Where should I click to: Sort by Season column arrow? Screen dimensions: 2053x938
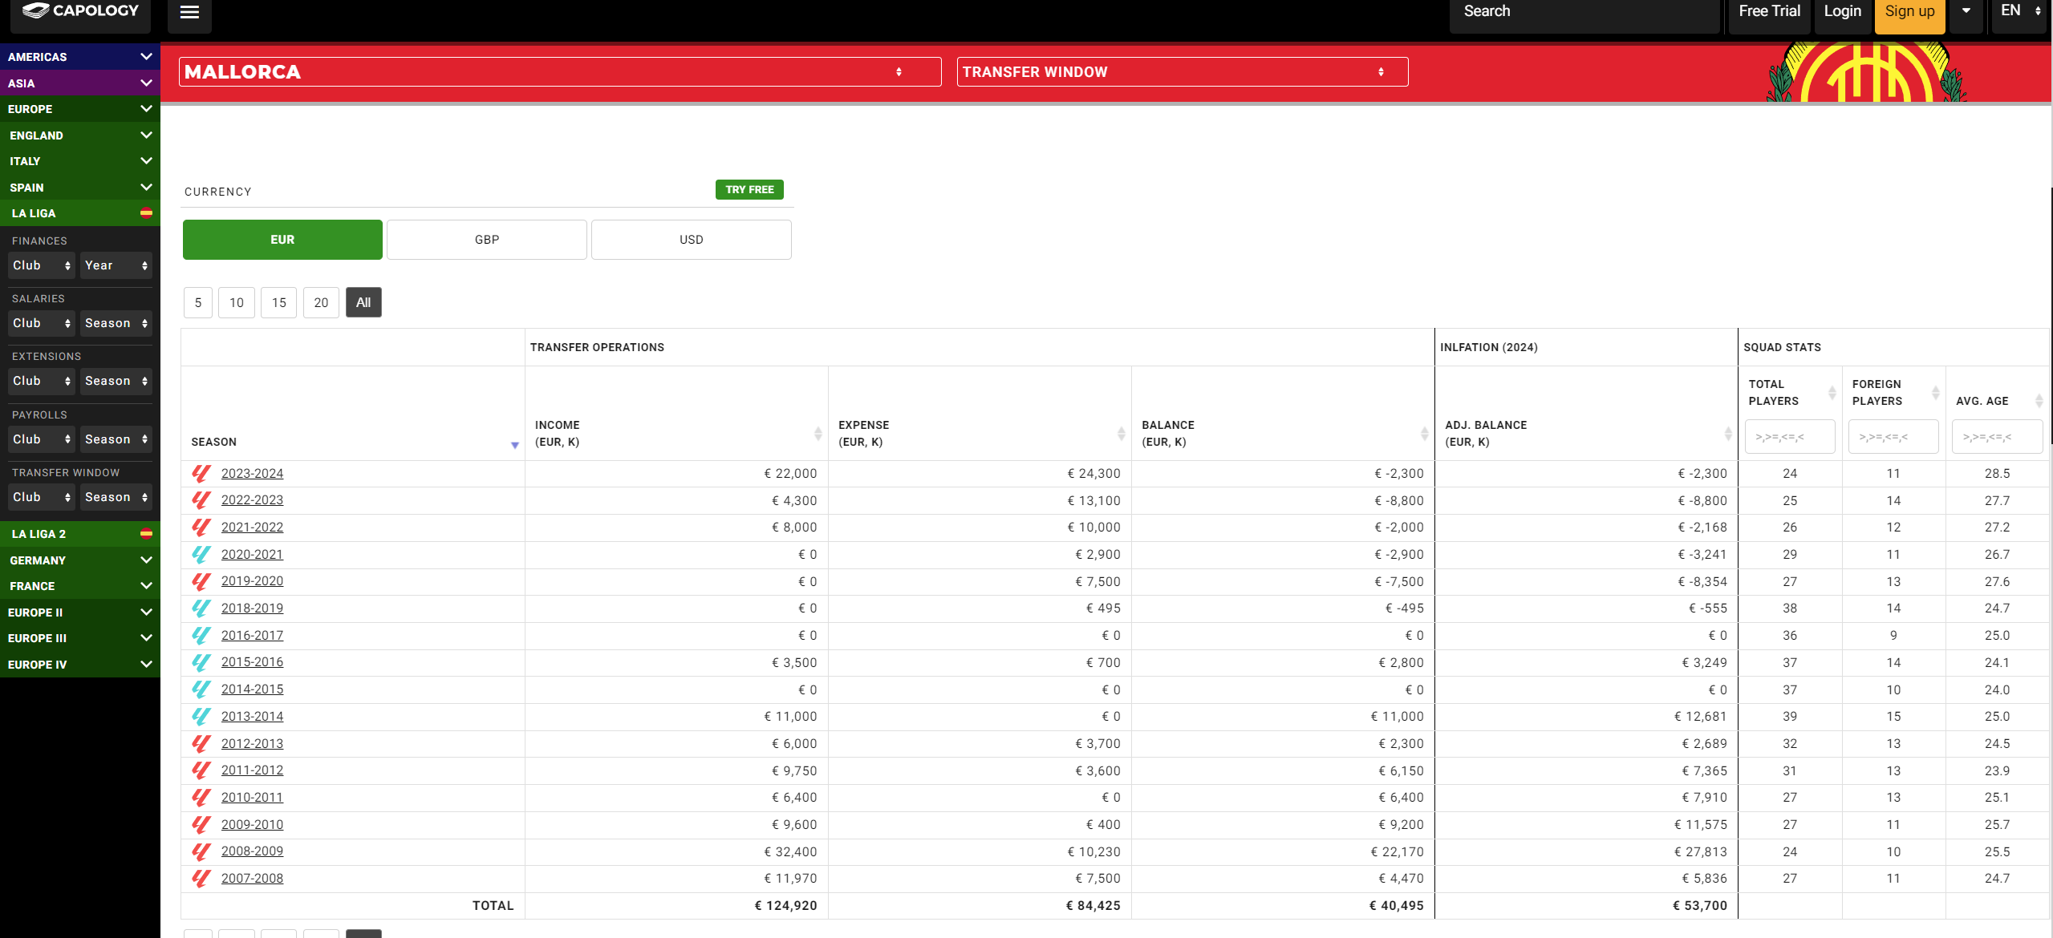[x=515, y=445]
